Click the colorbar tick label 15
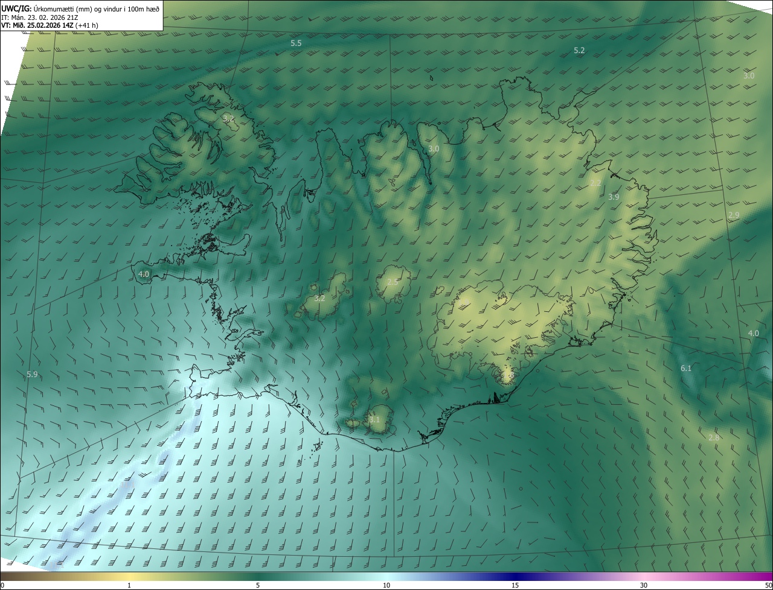 (x=515, y=586)
